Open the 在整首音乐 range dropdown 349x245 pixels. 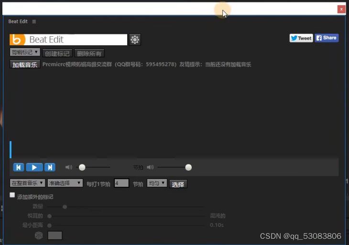[27, 183]
